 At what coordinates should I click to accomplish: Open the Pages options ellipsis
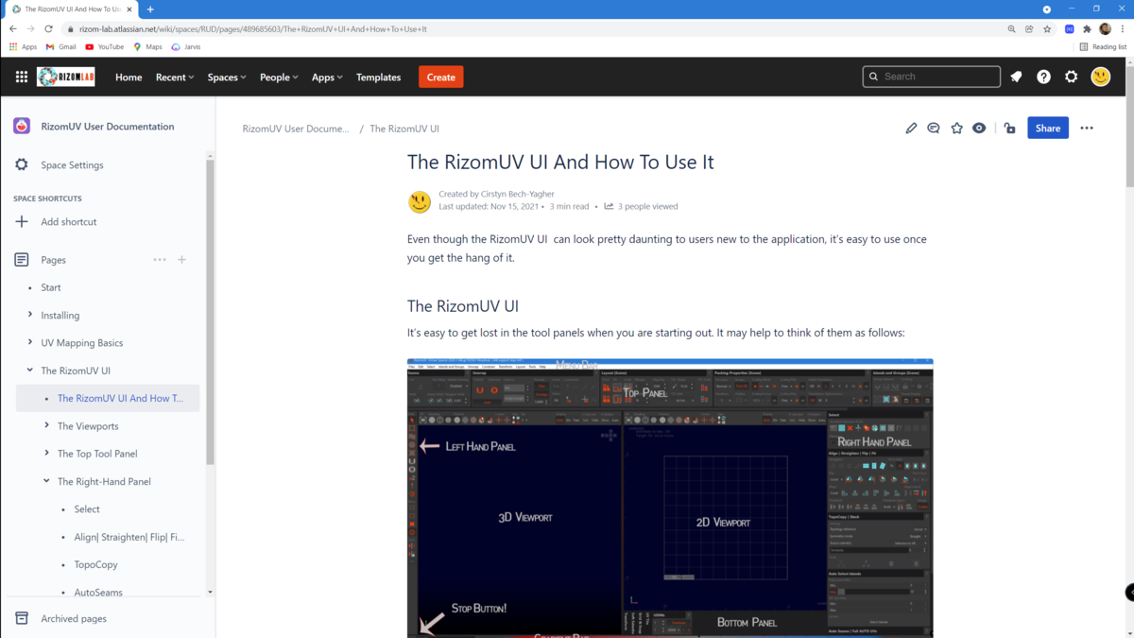(x=159, y=259)
